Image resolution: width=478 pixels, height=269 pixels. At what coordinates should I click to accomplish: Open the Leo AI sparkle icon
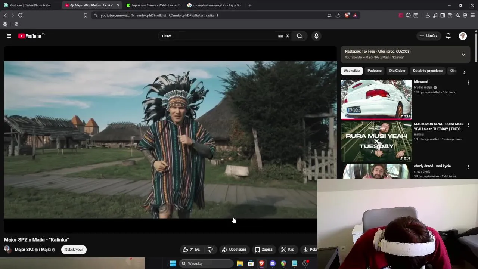coord(457,15)
